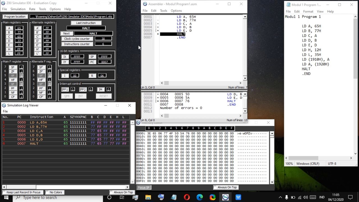This screenshot has height=202, width=359.
Task: Click the PC 16-bit register button
Action: coord(92,62)
